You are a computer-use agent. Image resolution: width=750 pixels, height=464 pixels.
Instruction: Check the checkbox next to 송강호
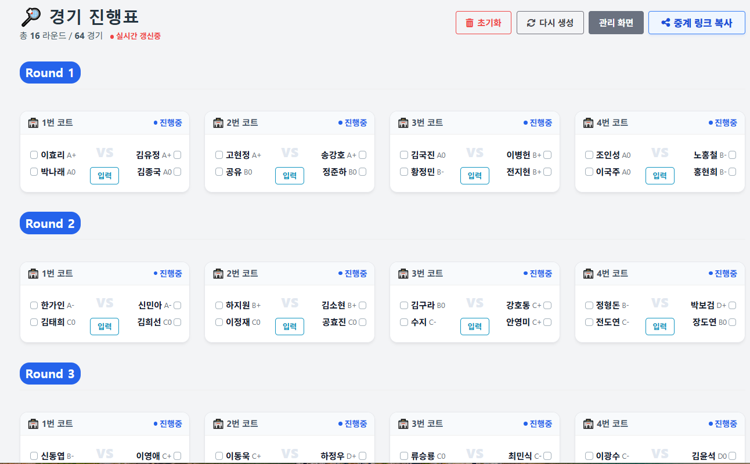362,154
